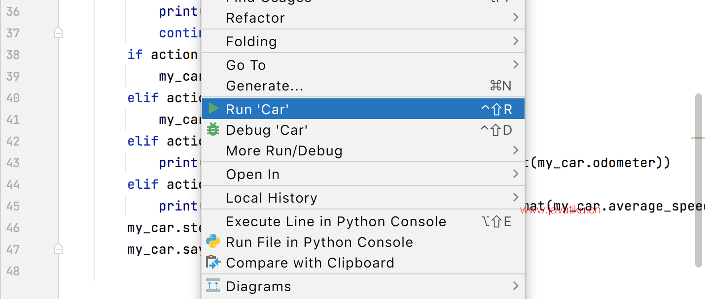Expand the Refactor submenu arrow
Screen dimensions: 705x299
515,18
